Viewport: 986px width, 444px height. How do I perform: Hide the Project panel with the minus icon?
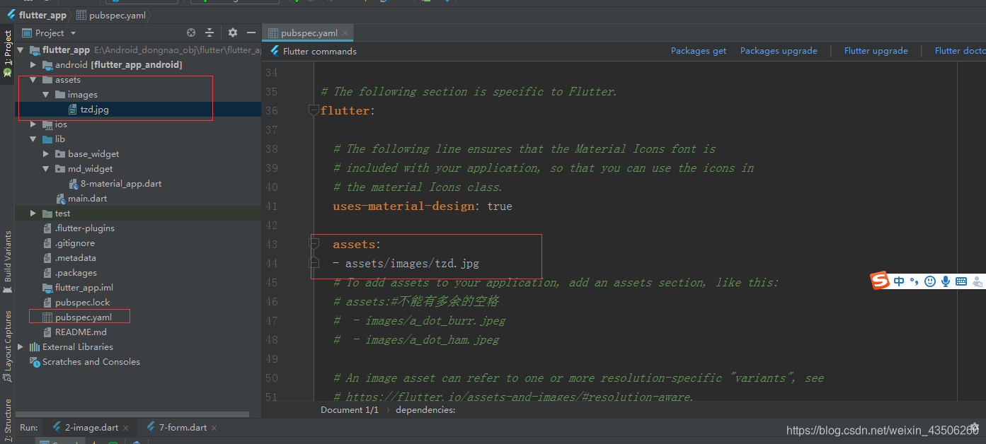point(251,33)
